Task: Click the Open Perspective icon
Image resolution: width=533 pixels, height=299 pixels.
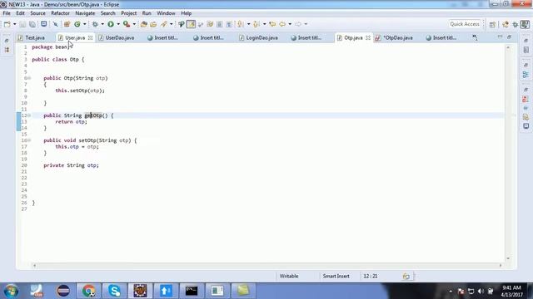Action: click(492, 24)
